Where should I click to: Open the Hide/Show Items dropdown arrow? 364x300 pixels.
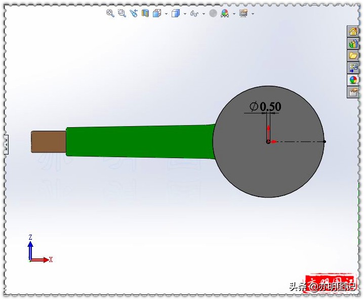204,14
